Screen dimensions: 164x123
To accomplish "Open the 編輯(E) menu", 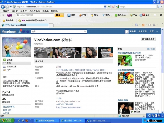I will (x=15, y=11).
